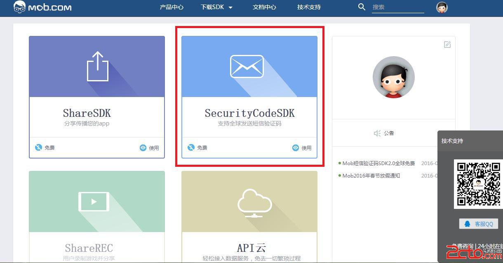The width and height of the screenshot is (503, 263).
Task: Expand the 下载SDK dropdown
Action: [216, 7]
